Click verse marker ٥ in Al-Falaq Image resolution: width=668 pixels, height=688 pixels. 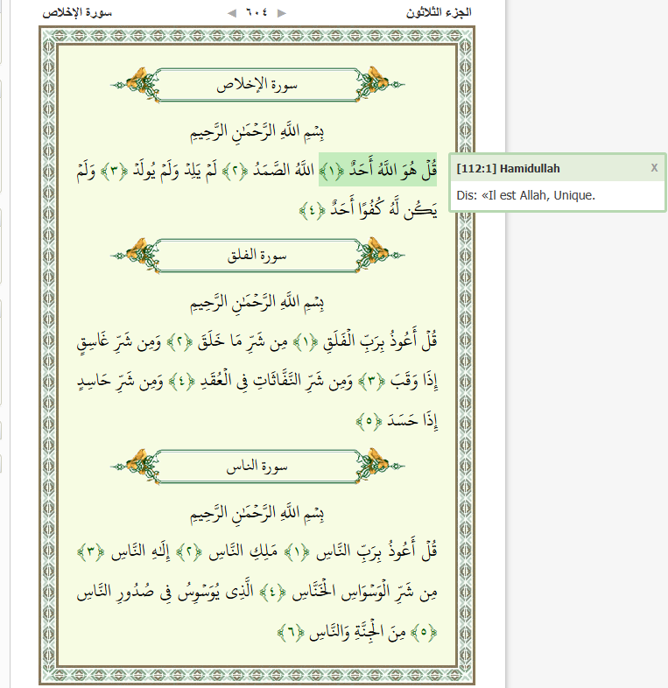[369, 422]
